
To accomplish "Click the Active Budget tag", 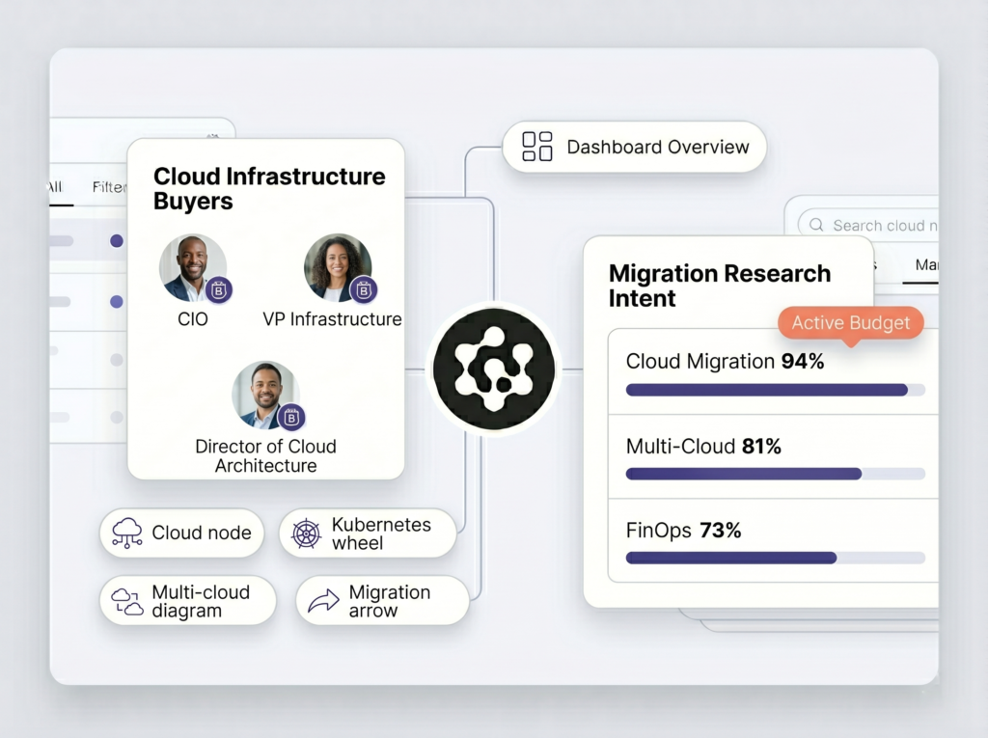I will [851, 323].
